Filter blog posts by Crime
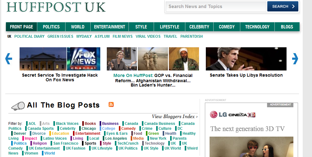Screen dimensions: 312x157 point(147,129)
